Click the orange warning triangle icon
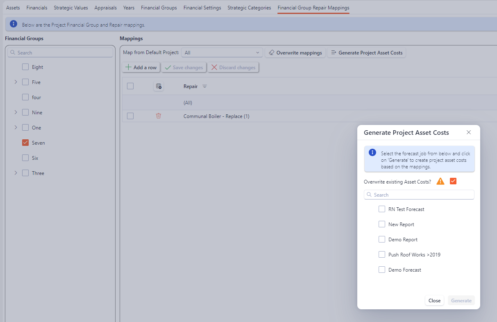The height and width of the screenshot is (322, 497). click(x=440, y=181)
